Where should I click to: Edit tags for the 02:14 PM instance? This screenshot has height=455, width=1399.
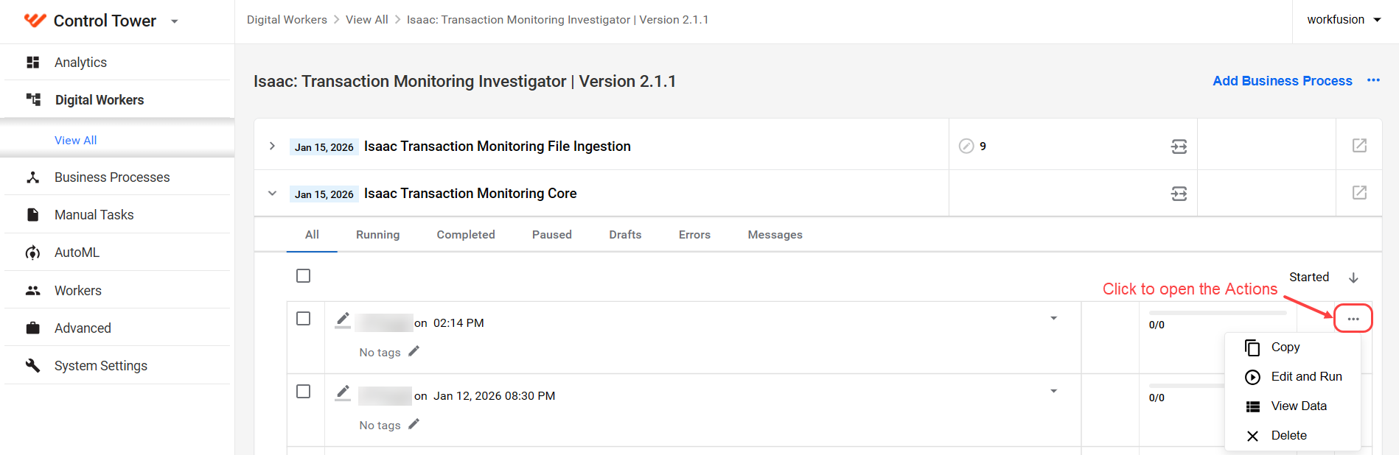pyautogui.click(x=414, y=351)
